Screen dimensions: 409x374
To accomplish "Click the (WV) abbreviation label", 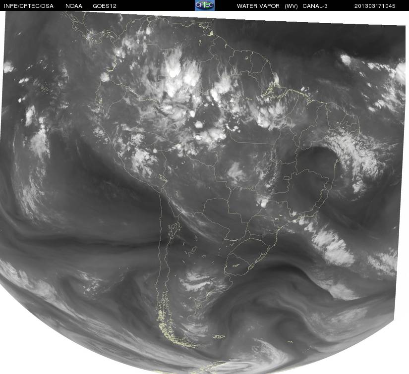I will click(x=291, y=6).
